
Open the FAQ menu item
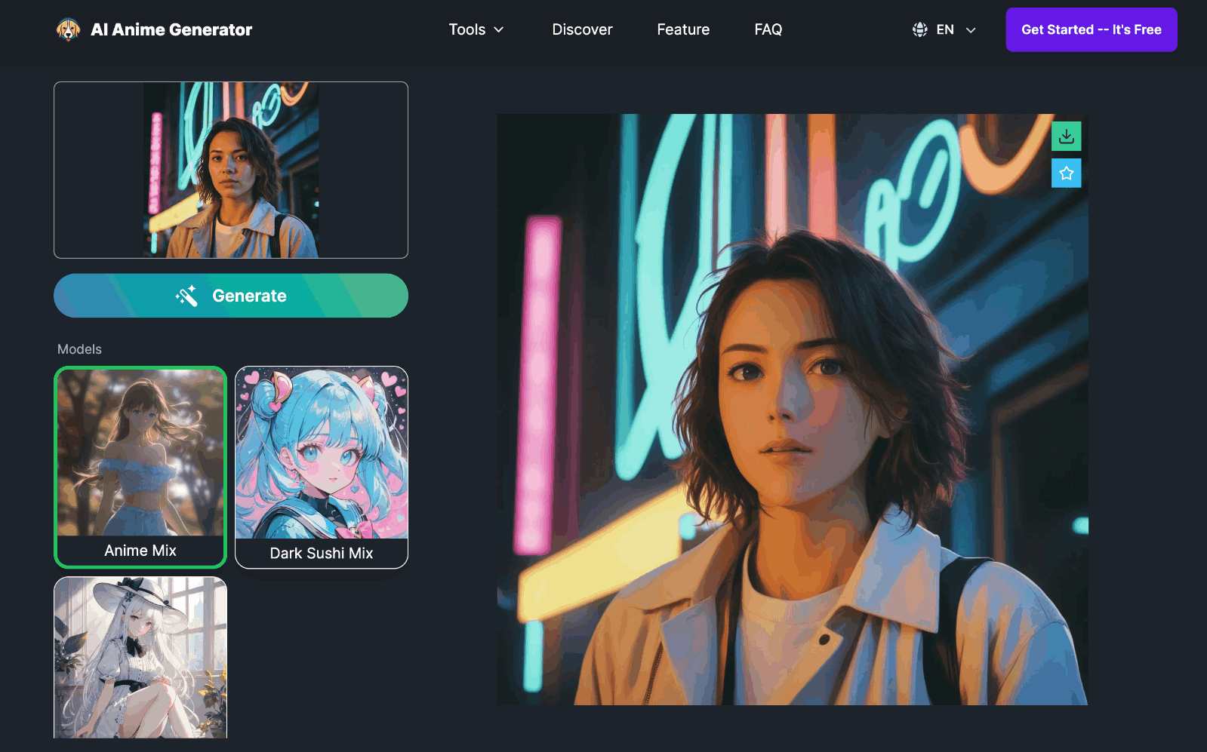(768, 30)
